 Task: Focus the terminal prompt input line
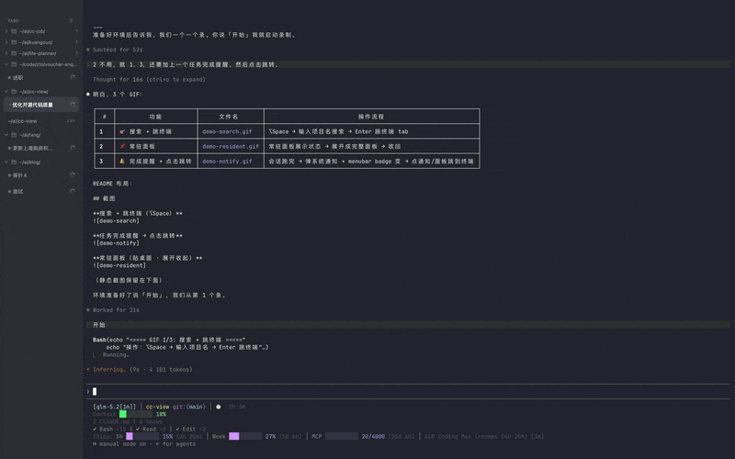(408, 392)
